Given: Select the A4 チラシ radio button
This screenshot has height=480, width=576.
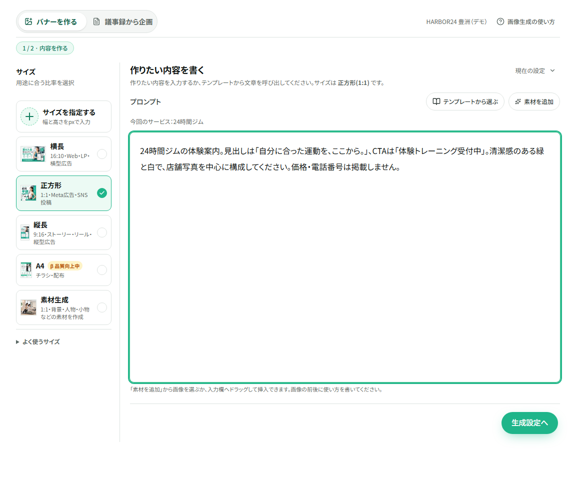Looking at the screenshot, I should [102, 270].
